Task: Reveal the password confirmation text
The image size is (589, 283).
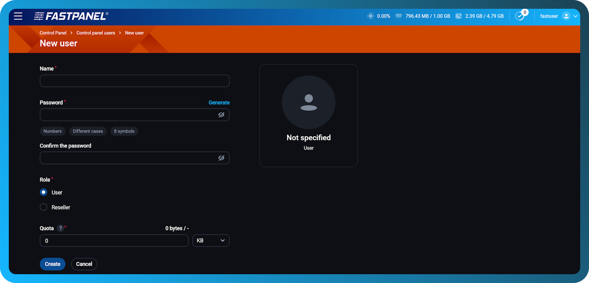Action: click(221, 157)
